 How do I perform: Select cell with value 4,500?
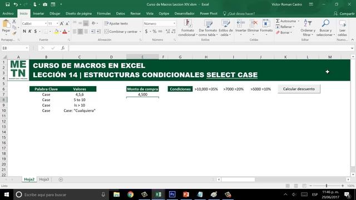(142, 94)
